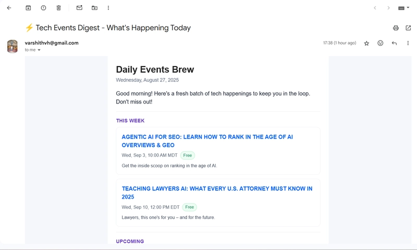The width and height of the screenshot is (417, 250).
Task: Archive this email
Action: point(28,8)
